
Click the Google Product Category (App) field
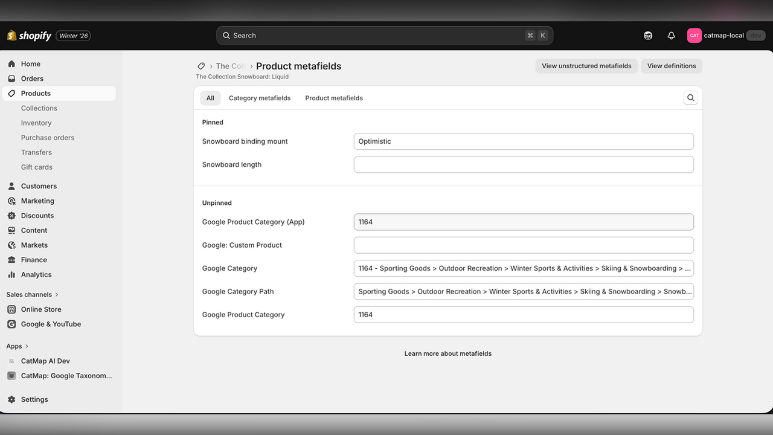(x=524, y=222)
